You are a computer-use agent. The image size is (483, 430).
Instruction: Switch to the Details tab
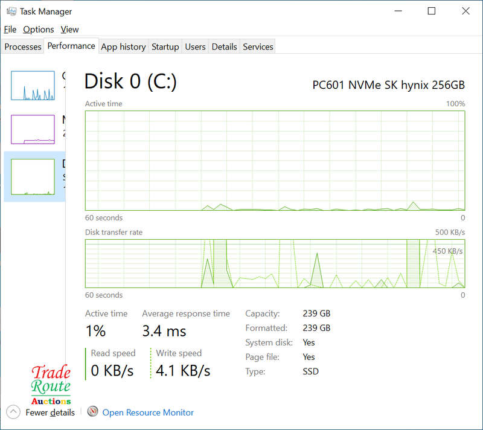click(x=224, y=47)
